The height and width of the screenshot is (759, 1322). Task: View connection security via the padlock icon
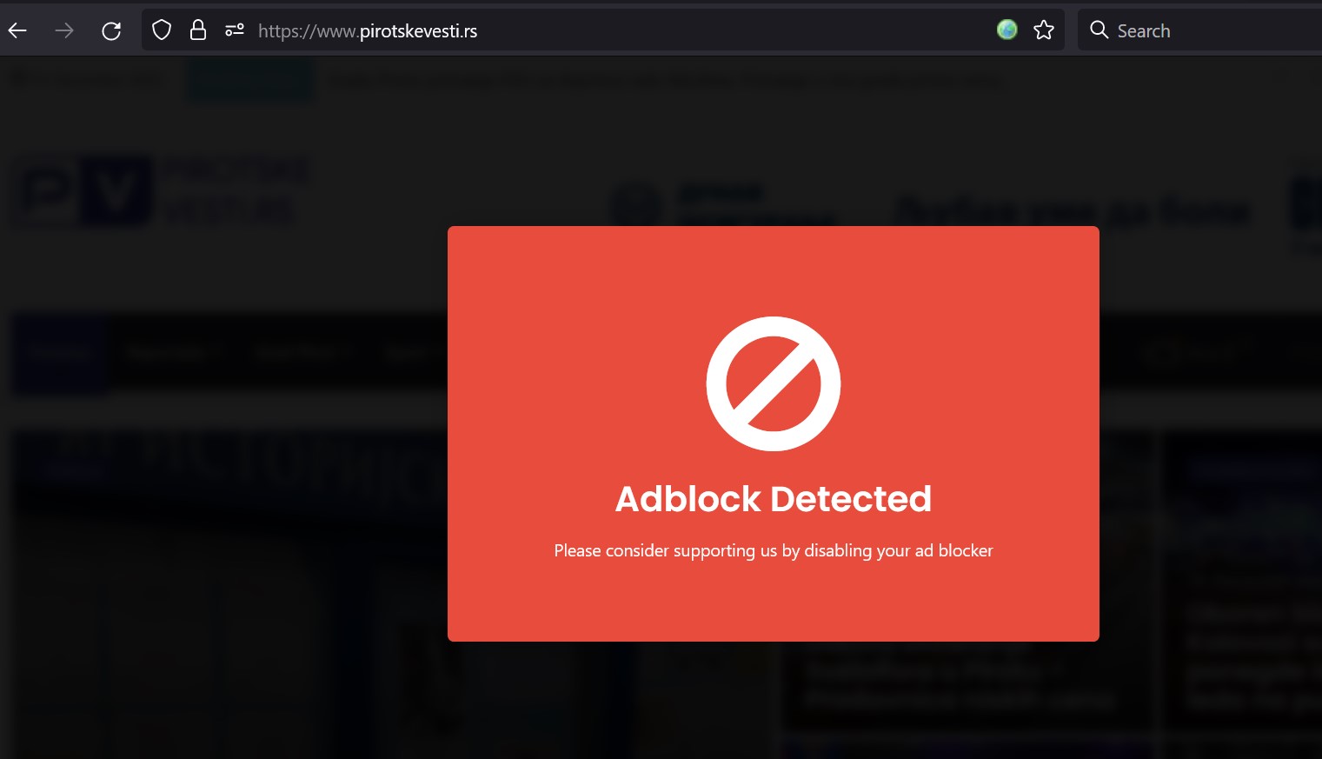(x=198, y=29)
